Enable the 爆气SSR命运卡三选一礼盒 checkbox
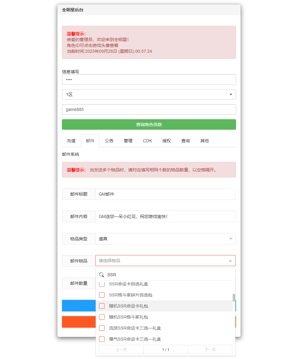294x359 pixels. (x=102, y=339)
